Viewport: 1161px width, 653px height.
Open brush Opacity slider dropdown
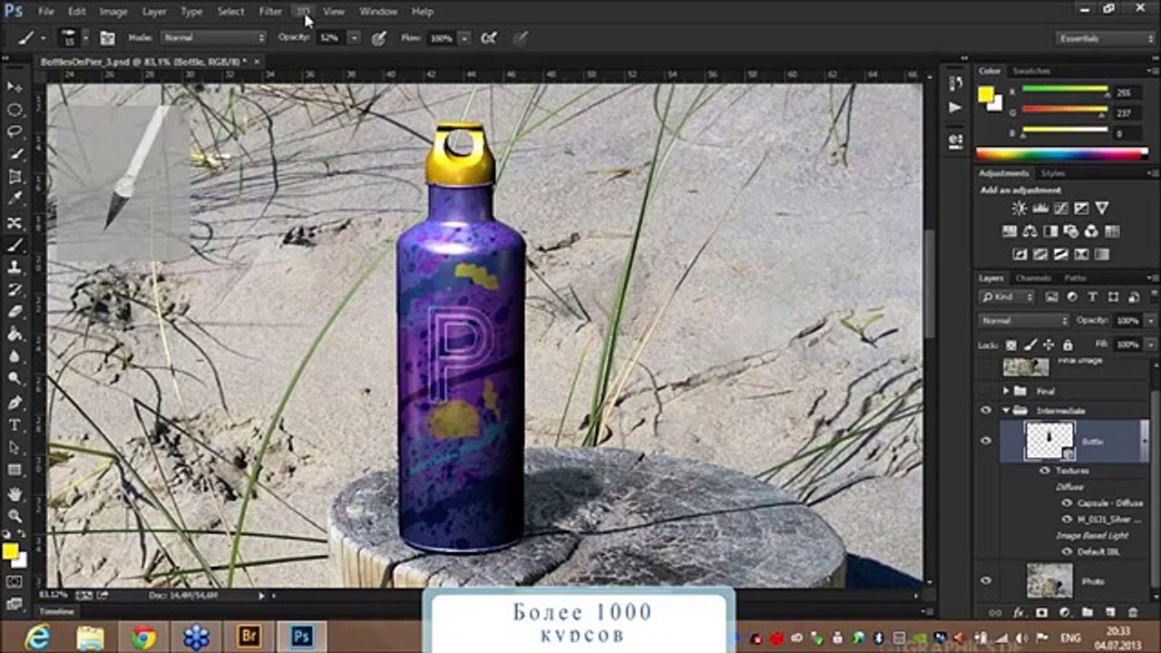click(x=354, y=38)
